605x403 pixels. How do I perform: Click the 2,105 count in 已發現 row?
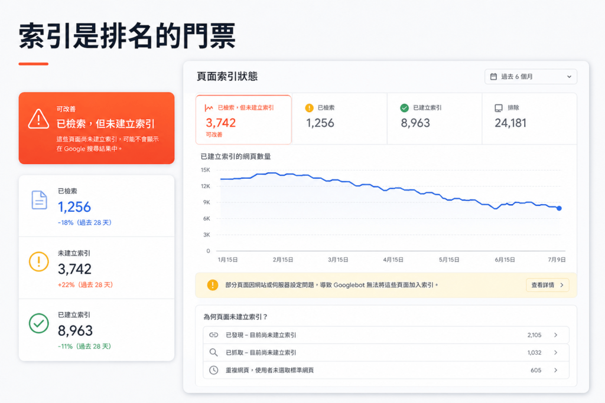(x=534, y=335)
